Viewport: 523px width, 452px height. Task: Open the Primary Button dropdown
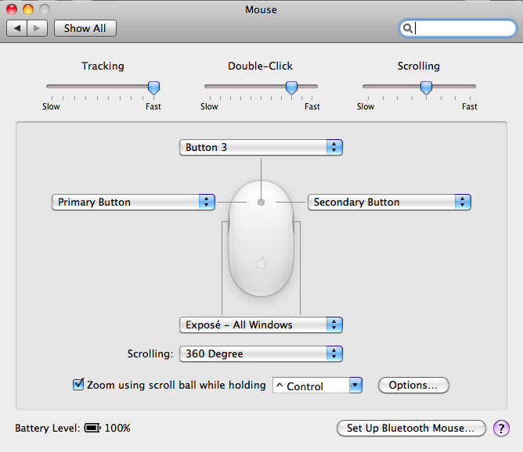click(x=133, y=203)
